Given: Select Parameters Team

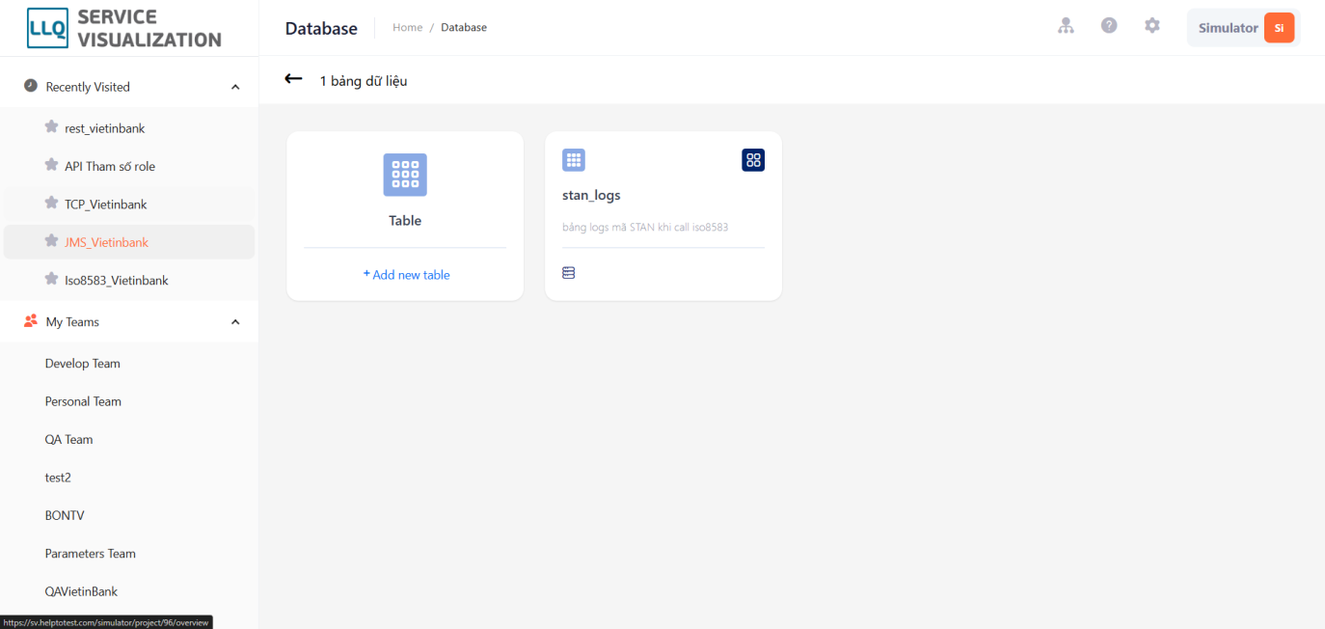Looking at the screenshot, I should [x=91, y=554].
